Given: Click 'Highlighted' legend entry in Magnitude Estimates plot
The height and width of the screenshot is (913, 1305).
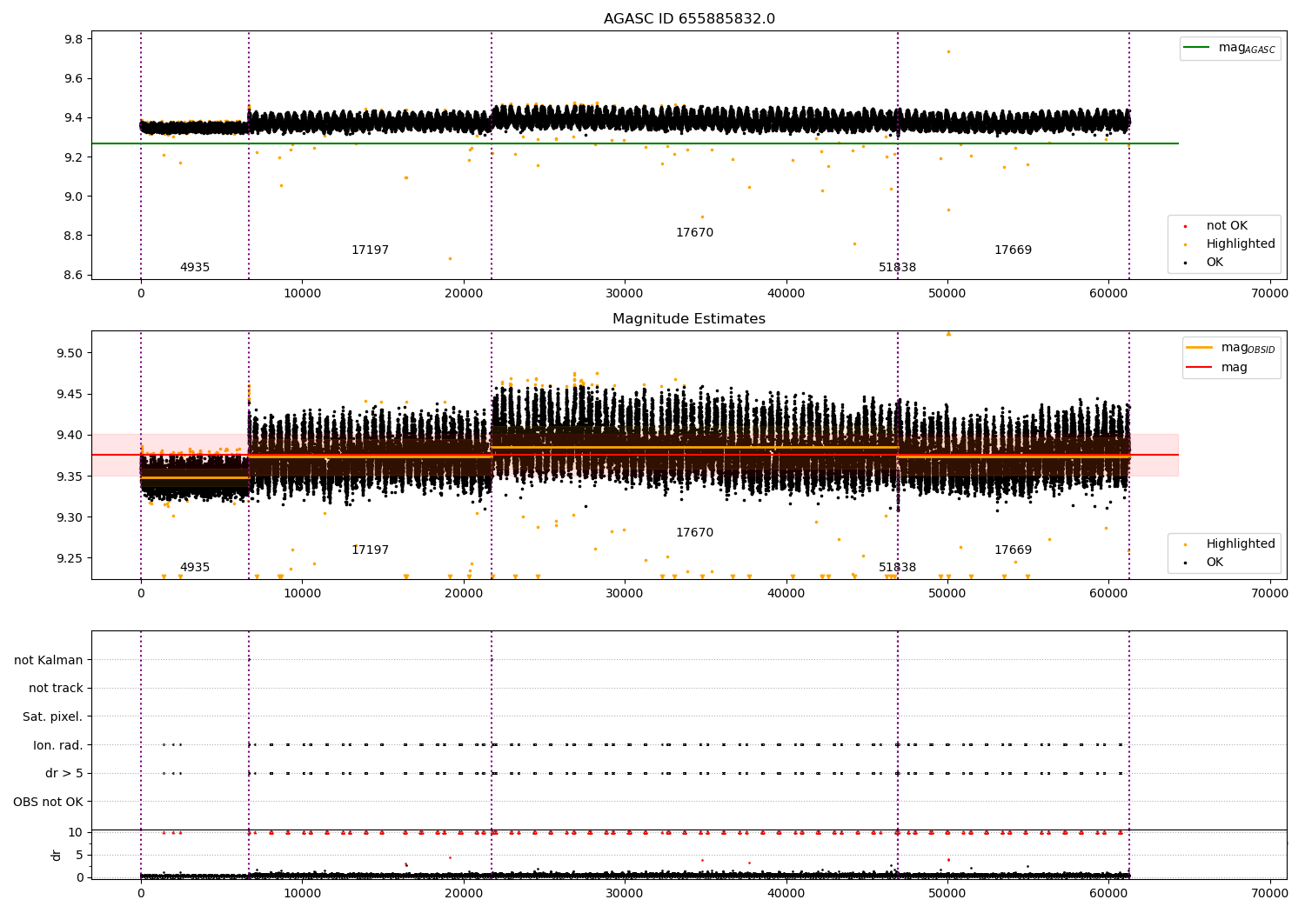Looking at the screenshot, I should (x=1229, y=544).
